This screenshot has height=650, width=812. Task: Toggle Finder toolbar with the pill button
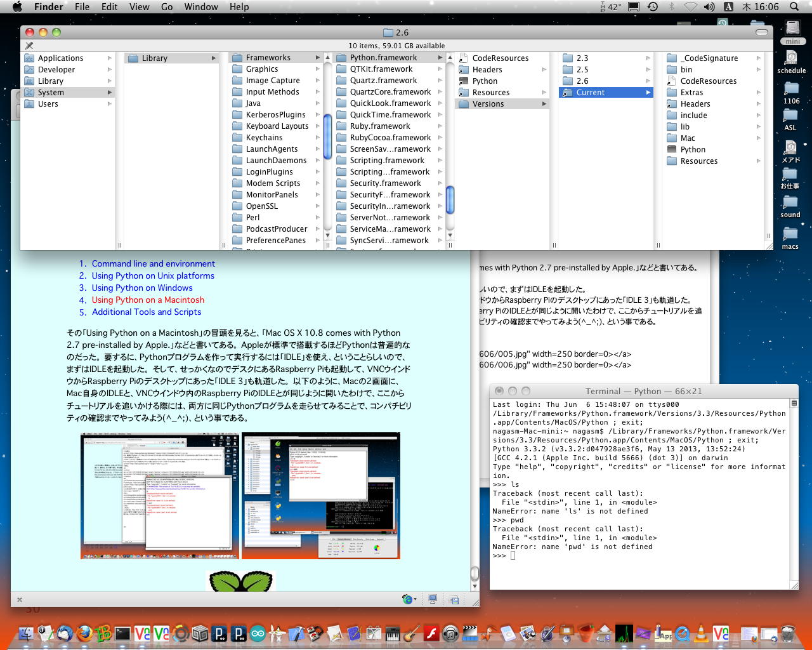click(x=762, y=32)
